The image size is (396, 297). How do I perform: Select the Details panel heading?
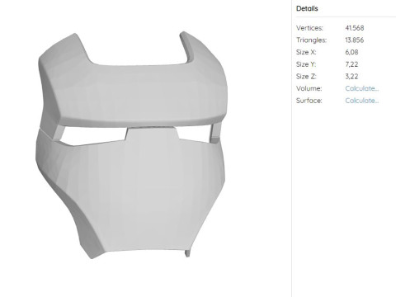307,8
